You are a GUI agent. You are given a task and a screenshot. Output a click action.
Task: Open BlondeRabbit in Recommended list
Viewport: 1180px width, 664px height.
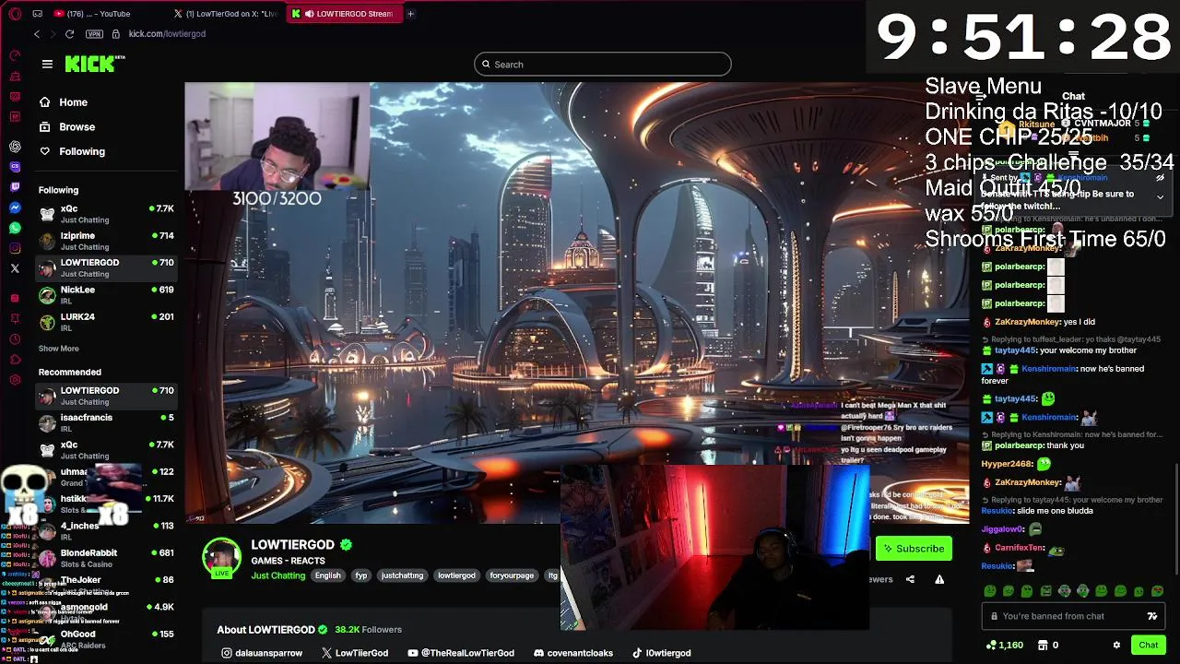pos(106,558)
